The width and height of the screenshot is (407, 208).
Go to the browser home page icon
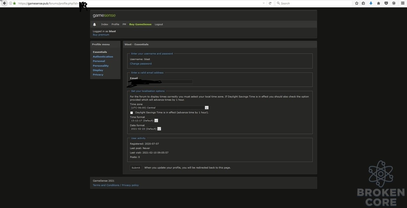point(378,3)
